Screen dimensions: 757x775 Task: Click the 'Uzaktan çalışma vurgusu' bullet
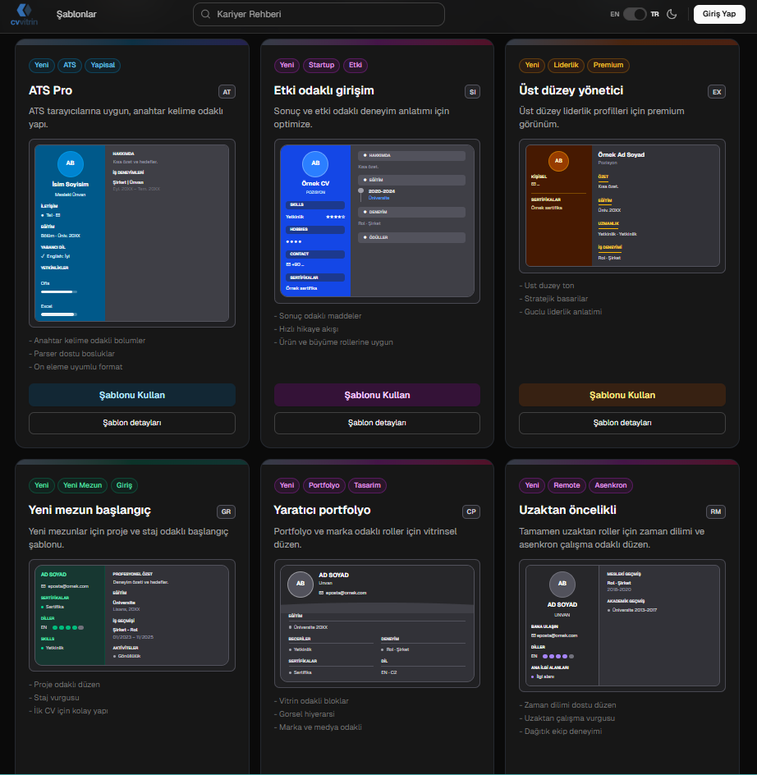coord(567,718)
